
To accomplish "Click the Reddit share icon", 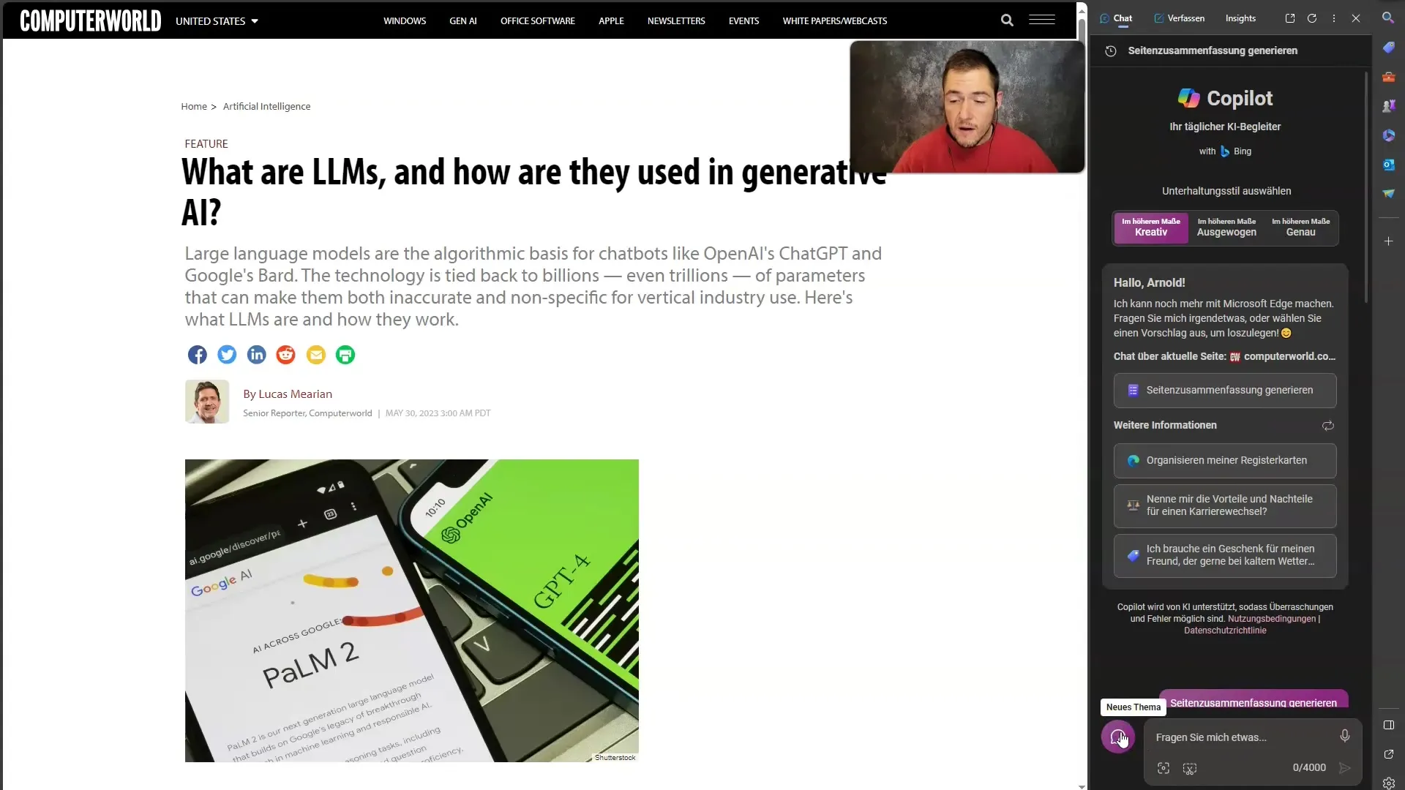I will coord(285,354).
